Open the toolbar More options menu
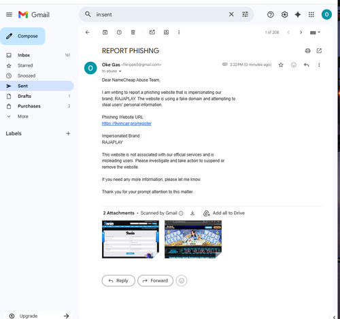Viewport: 340px width, 319px height. pyautogui.click(x=179, y=33)
